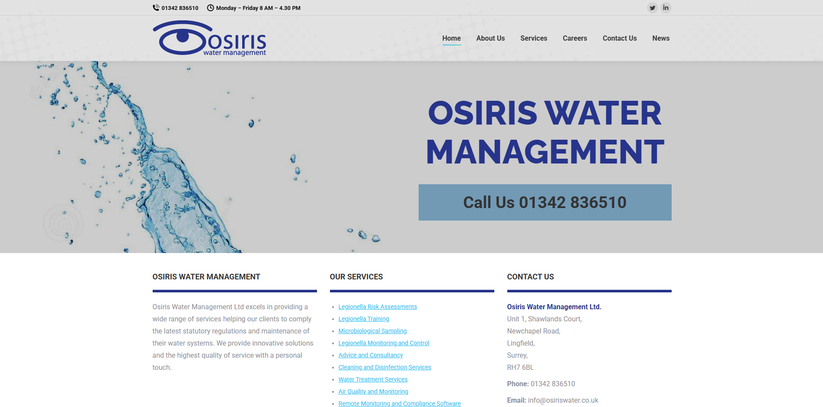This screenshot has height=407, width=823.
Task: Open the News section
Action: pyautogui.click(x=660, y=38)
